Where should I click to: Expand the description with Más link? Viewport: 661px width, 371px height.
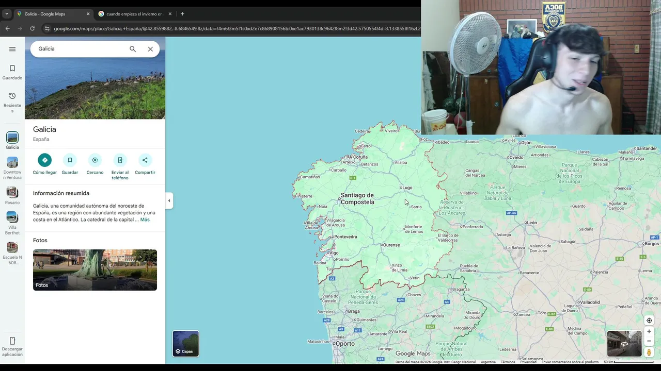[x=145, y=220]
